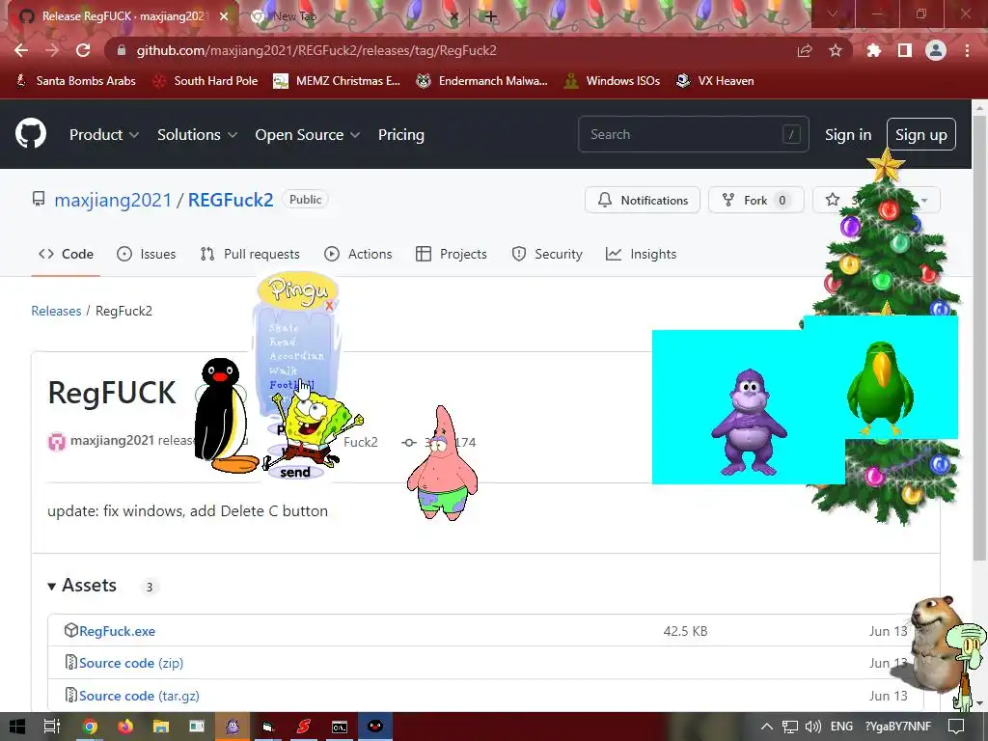Click the Notifications button
The height and width of the screenshot is (741, 988).
(x=642, y=200)
